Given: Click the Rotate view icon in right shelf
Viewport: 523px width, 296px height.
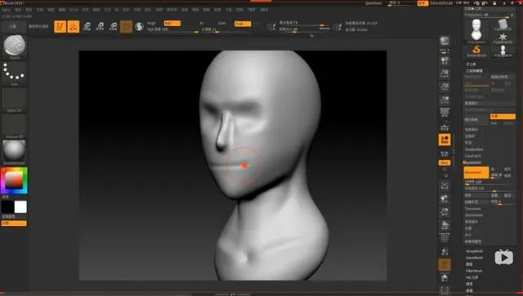Looking at the screenshot, I should point(445,225).
